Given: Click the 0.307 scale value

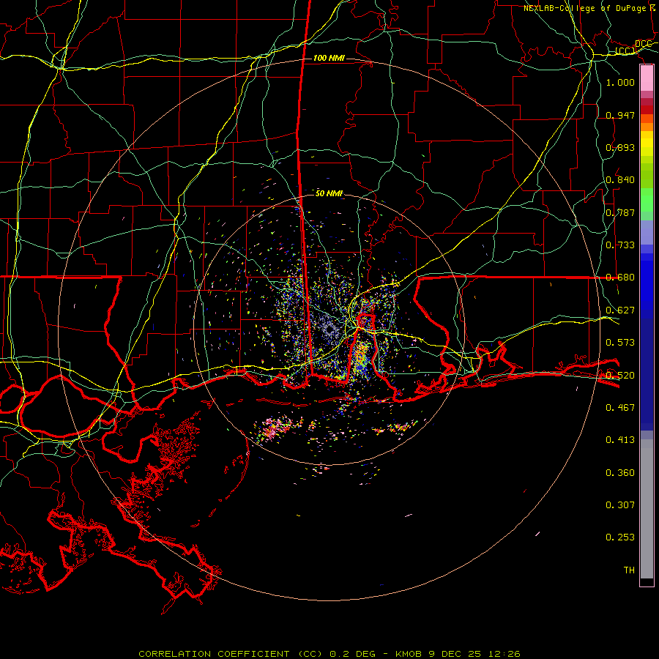Looking at the screenshot, I should (x=620, y=505).
